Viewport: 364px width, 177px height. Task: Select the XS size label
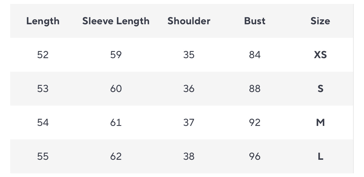[x=320, y=55]
